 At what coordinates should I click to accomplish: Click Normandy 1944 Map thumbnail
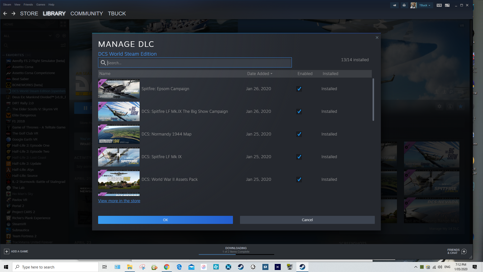point(119,134)
